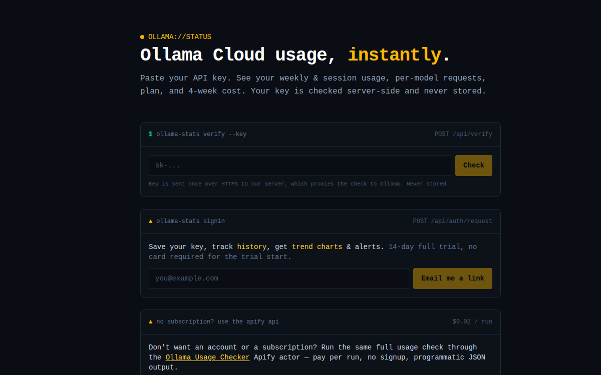Click the highlighted word history
The height and width of the screenshot is (375, 601).
[252, 246]
